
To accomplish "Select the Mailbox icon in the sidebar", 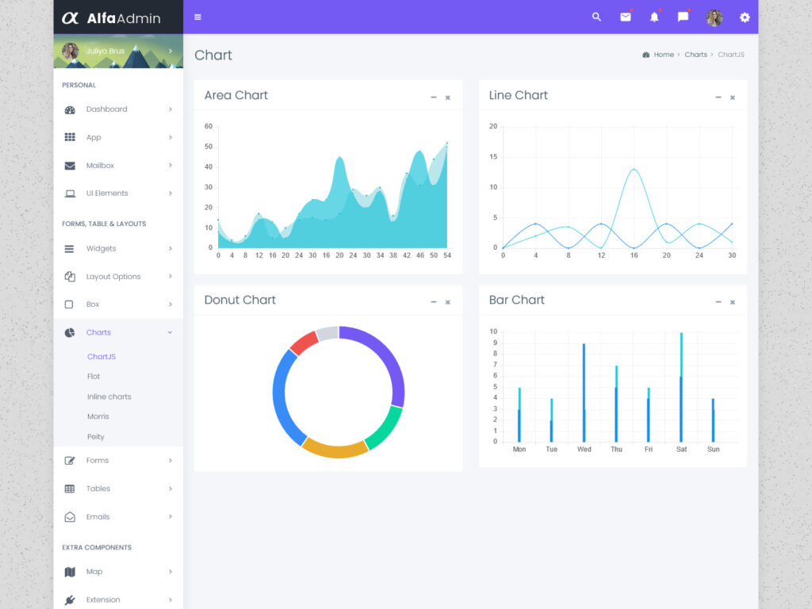I will coord(70,165).
